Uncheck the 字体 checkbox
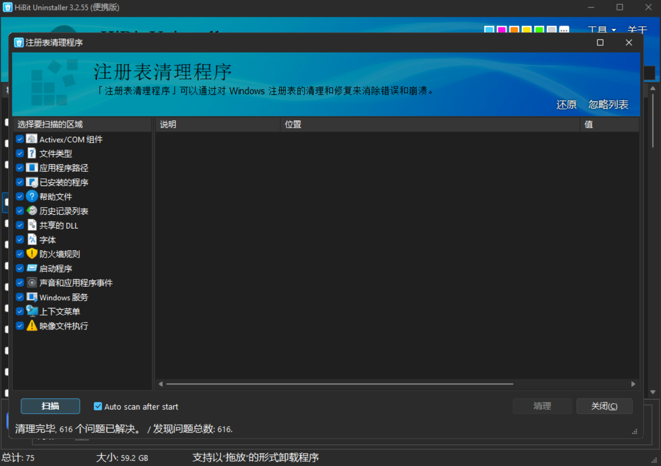 (x=20, y=240)
